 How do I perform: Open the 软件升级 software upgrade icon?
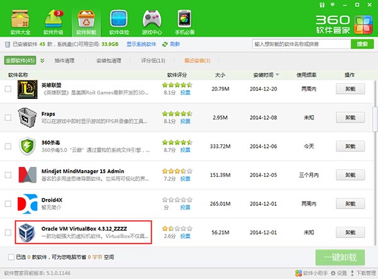tap(54, 20)
